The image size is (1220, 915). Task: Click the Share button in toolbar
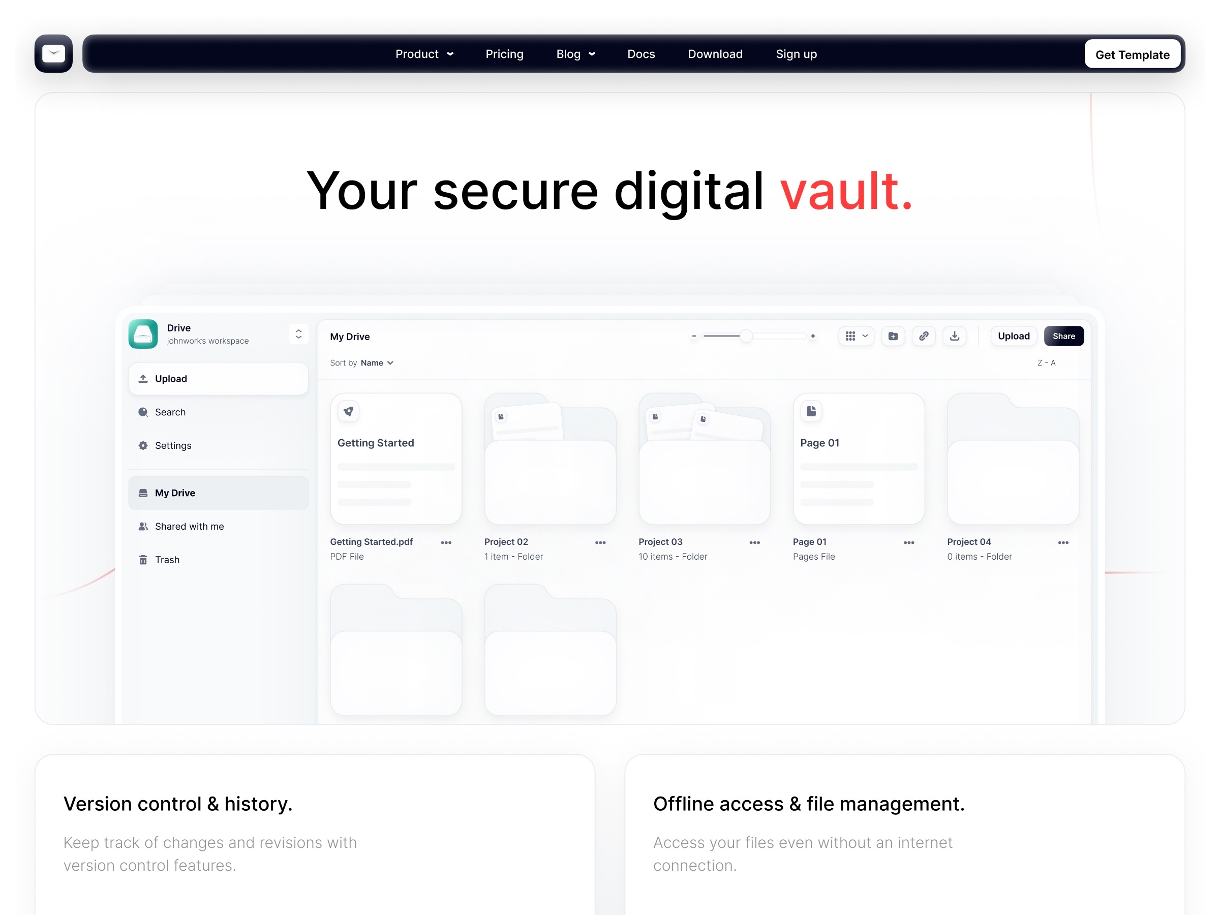pos(1063,337)
